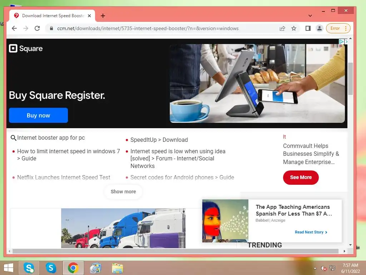Click Read Next Story link
Screen dimensions: 366x275
[311, 232]
